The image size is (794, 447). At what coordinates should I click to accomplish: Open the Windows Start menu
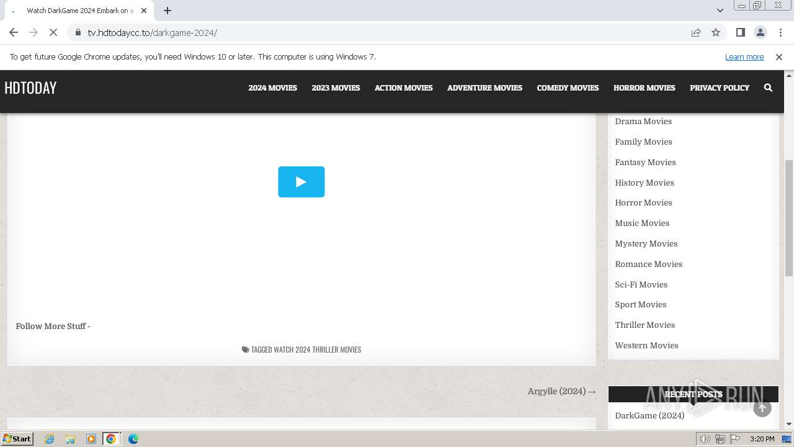pyautogui.click(x=17, y=439)
